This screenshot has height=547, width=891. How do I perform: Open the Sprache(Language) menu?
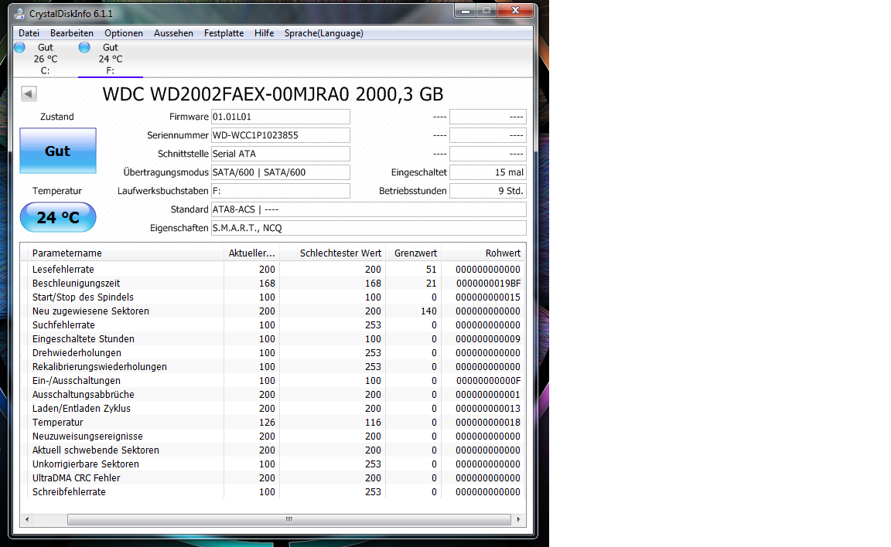click(x=324, y=33)
